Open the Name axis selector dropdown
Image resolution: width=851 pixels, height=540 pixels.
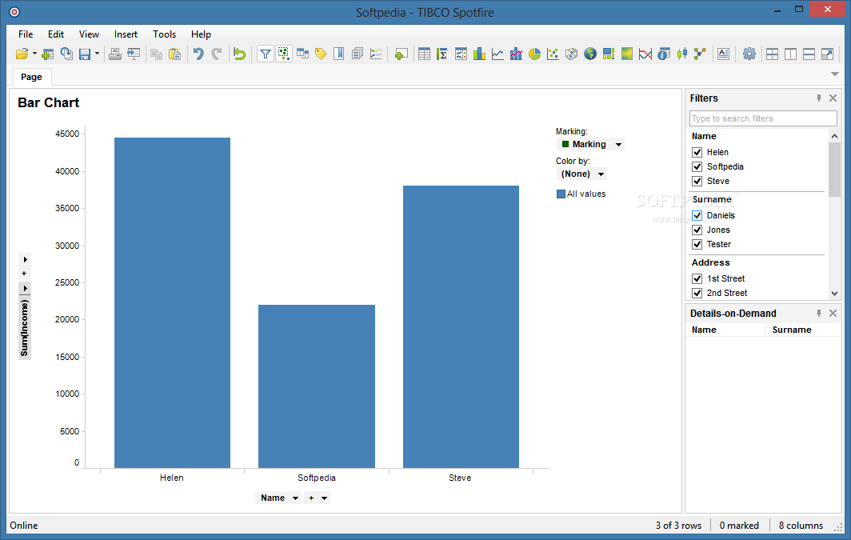pyautogui.click(x=278, y=498)
